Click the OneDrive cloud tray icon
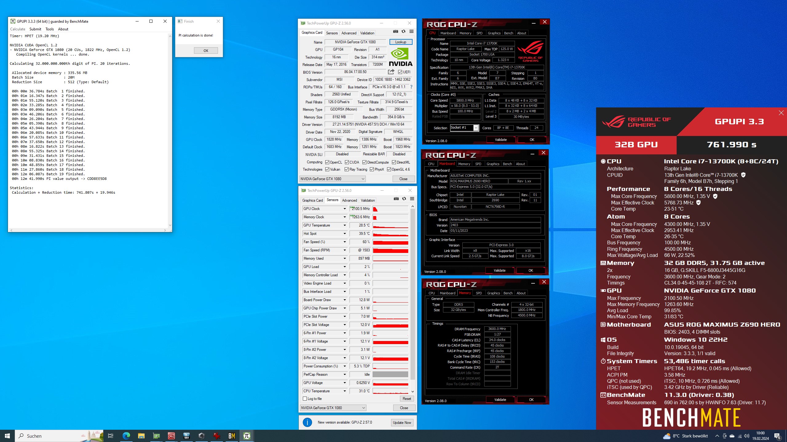 732,436
